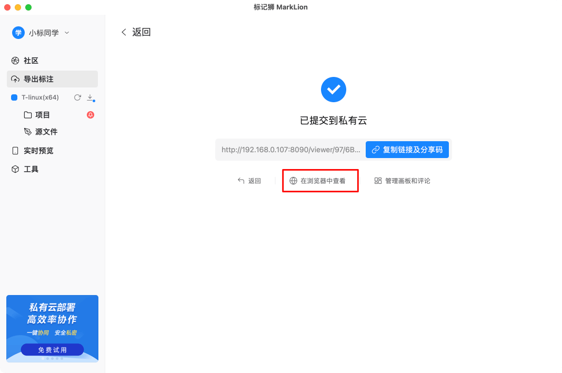Click the 工具 cube icon in sidebar
Screen dimensions: 562x373
pyautogui.click(x=15, y=169)
